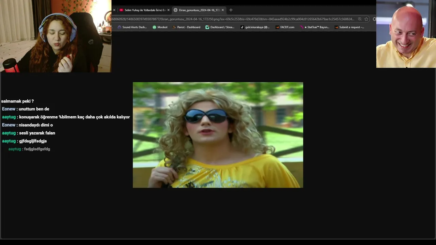Click the Streamlabs bookmark favicon
The image size is (436, 245).
(207, 27)
